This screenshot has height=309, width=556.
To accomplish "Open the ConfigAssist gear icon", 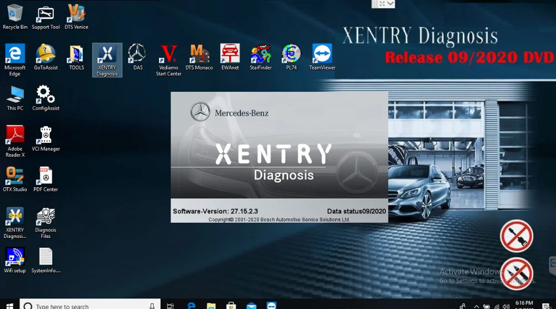I will click(x=46, y=98).
